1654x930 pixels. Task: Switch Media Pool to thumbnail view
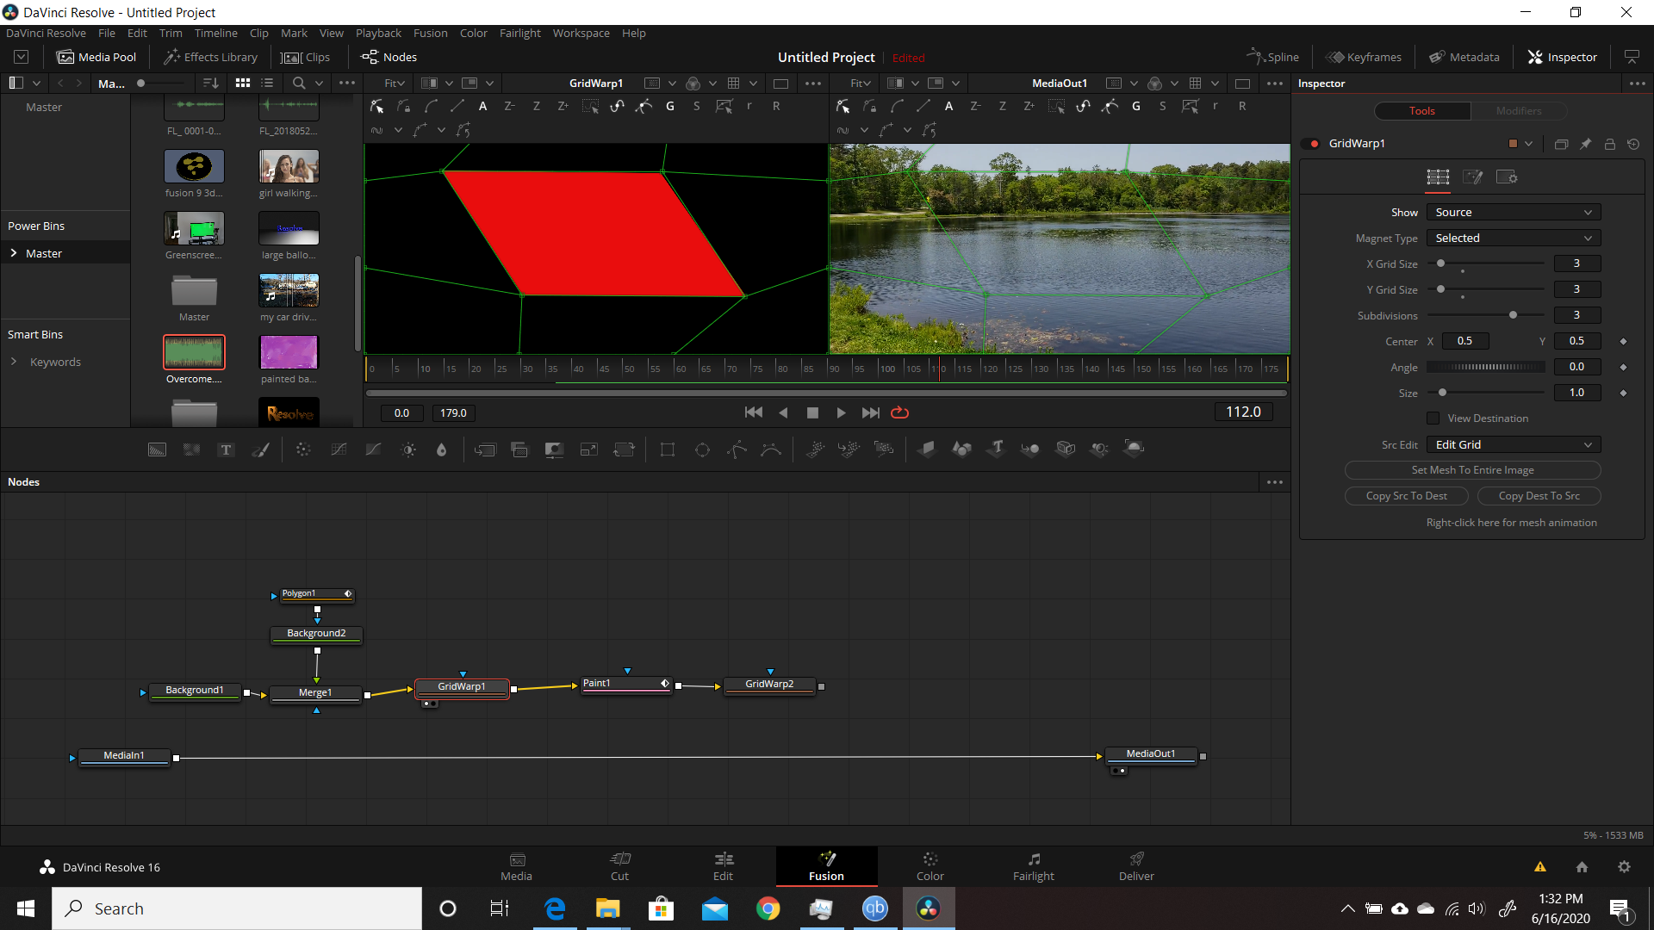pyautogui.click(x=243, y=83)
